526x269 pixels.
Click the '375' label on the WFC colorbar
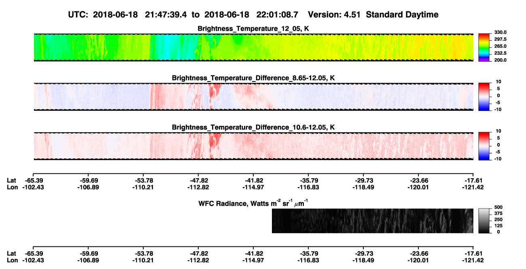point(499,213)
